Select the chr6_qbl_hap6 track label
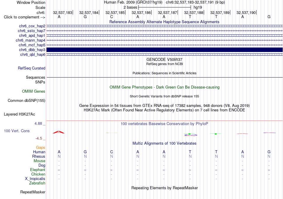Image resolution: width=283 pixels, height=199 pixels. (x=33, y=55)
